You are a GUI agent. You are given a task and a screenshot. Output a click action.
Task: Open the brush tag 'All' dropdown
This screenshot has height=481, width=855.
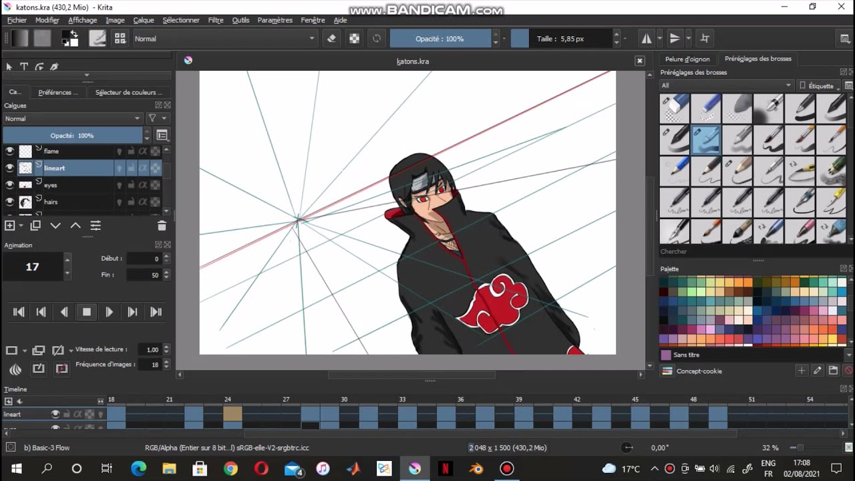[x=726, y=86]
